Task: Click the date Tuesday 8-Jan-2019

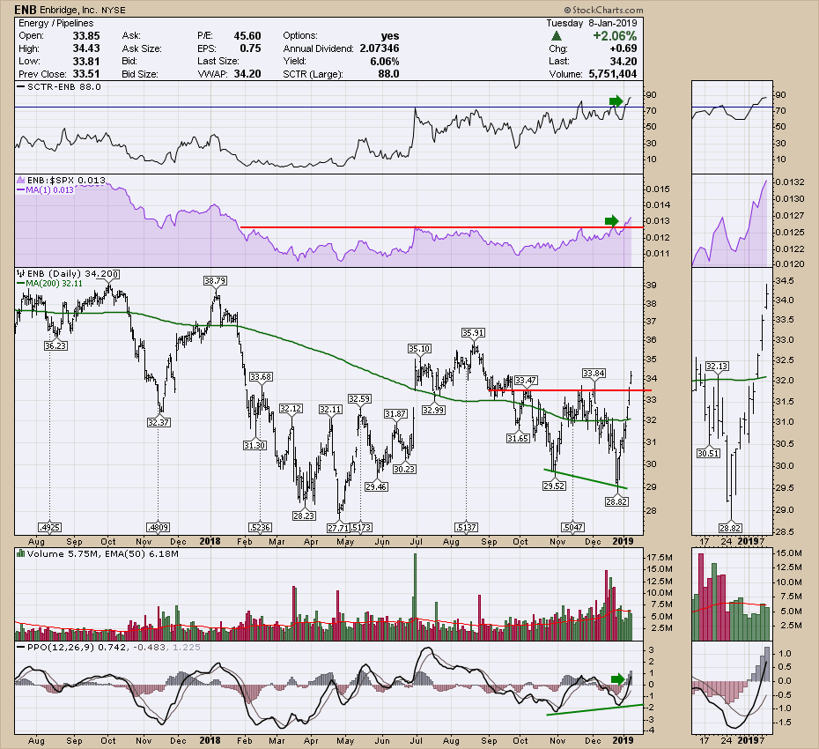Action: click(592, 23)
